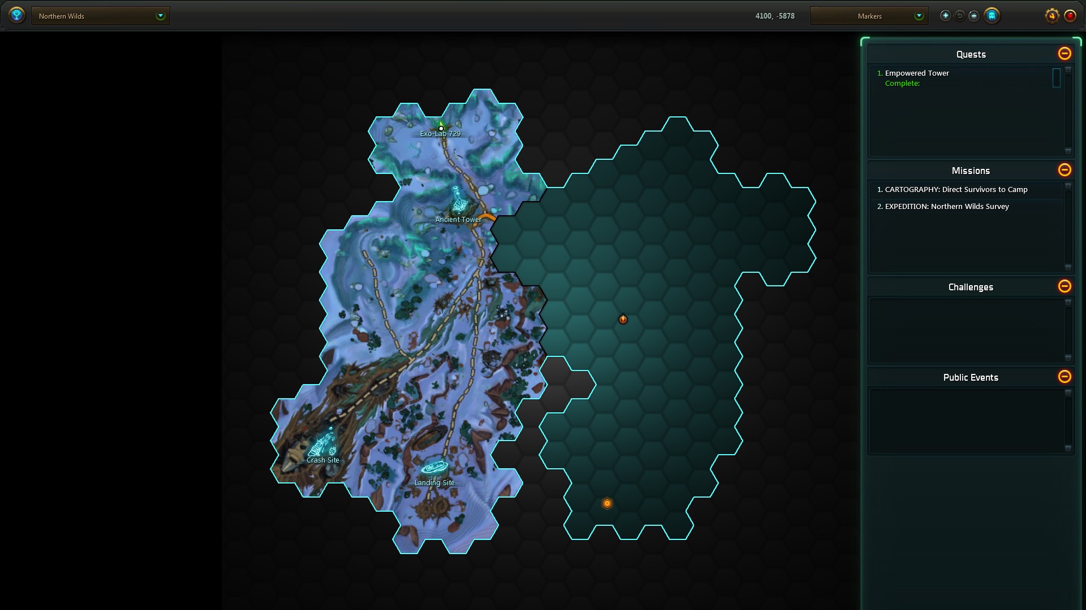Click the world map globe icon
Screen dimensions: 1086x610
(x=17, y=15)
